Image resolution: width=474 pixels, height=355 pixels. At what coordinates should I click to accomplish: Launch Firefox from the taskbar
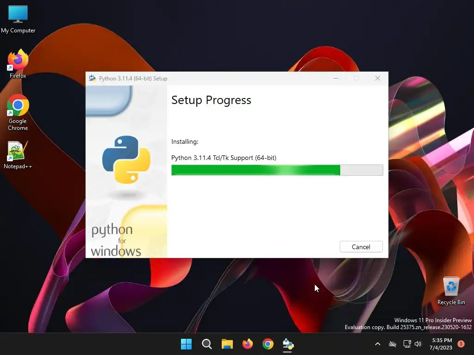pyautogui.click(x=248, y=344)
